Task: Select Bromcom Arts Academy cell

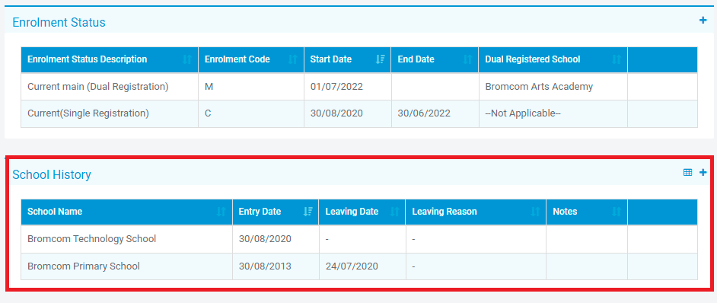Action: [553, 87]
